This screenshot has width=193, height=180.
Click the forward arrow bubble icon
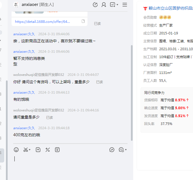112,150
